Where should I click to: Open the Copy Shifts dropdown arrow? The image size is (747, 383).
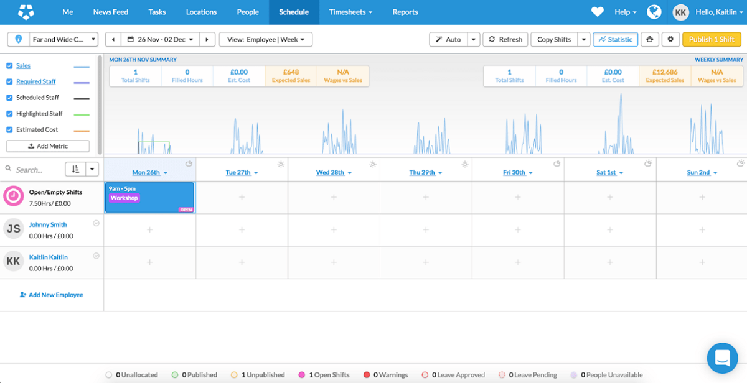coord(583,39)
